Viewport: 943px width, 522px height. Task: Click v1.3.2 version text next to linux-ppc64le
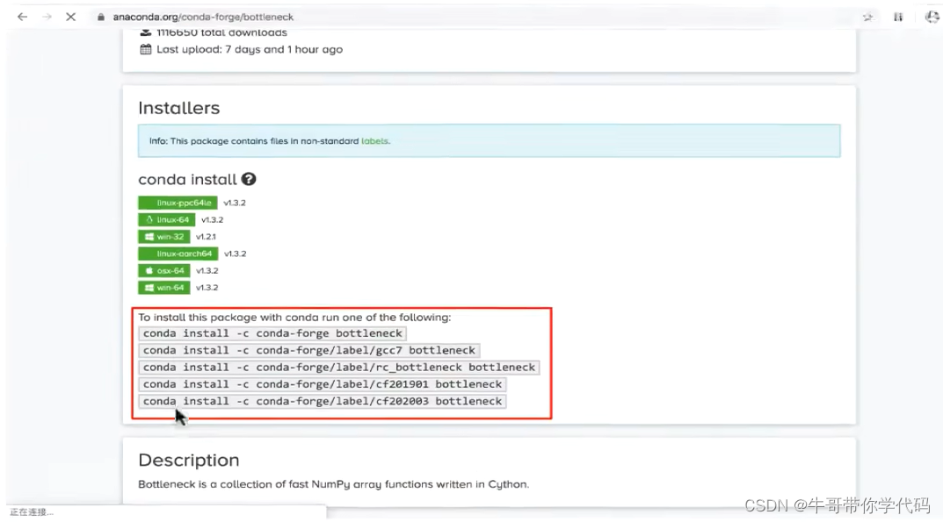(235, 203)
